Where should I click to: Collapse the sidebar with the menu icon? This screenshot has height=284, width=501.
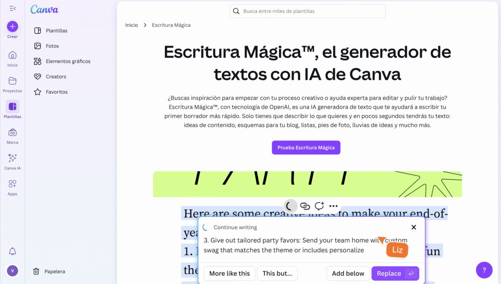click(x=12, y=8)
